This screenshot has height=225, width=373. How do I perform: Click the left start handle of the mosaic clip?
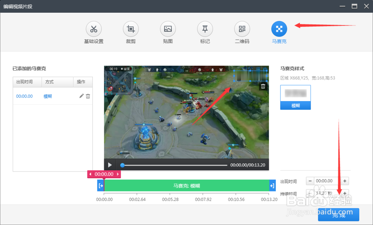click(101, 186)
